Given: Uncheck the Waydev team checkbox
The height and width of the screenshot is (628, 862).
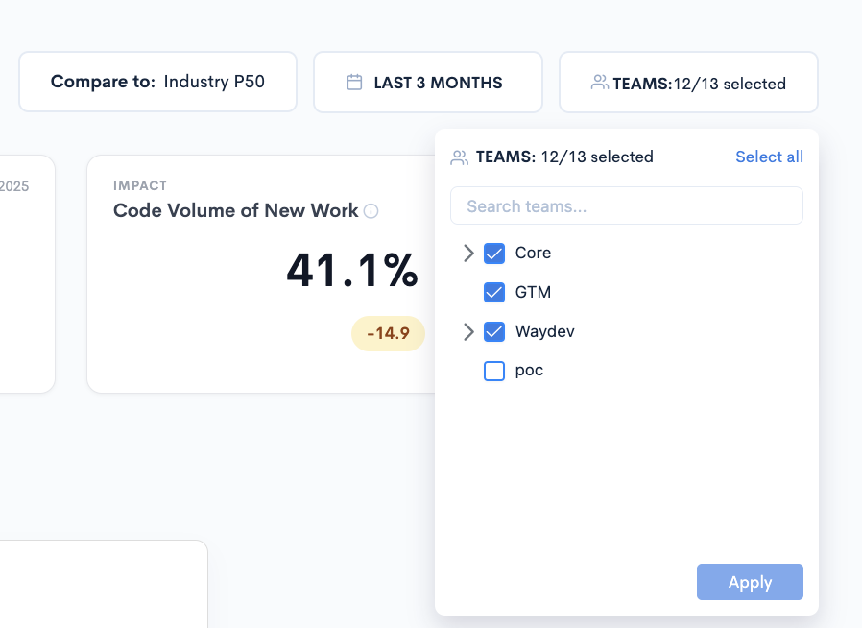Looking at the screenshot, I should pos(494,331).
